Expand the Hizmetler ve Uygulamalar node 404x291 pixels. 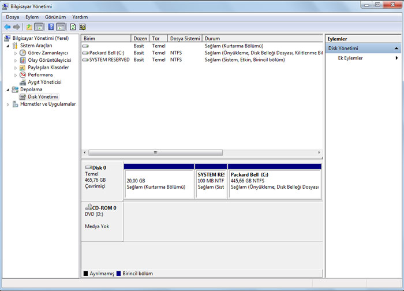click(x=8, y=105)
